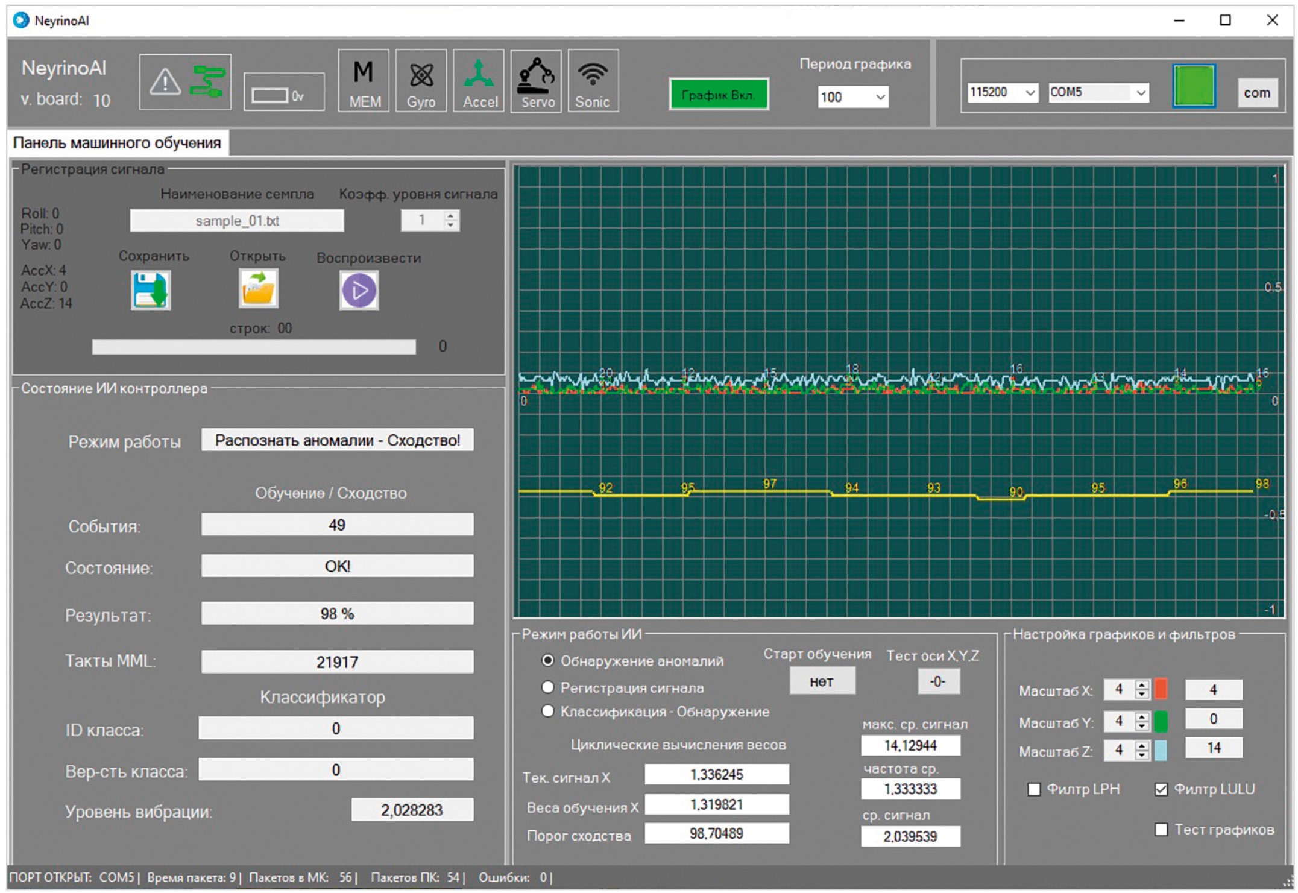The image size is (1298, 893).
Task: Open the 115200 baud rate dropdown
Action: 1003,92
